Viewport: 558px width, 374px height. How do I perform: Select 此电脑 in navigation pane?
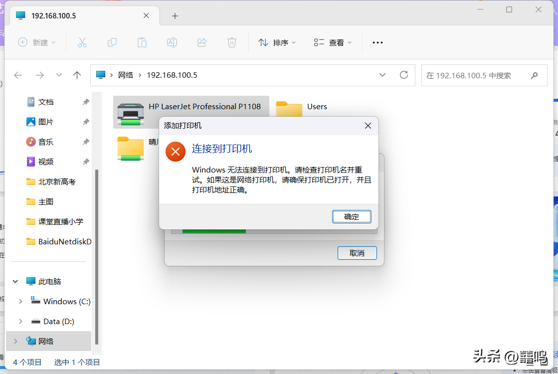click(x=49, y=281)
